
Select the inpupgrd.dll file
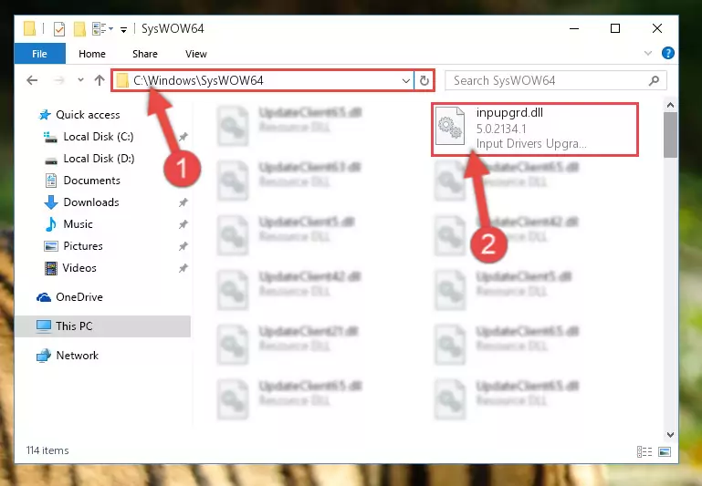pos(535,129)
